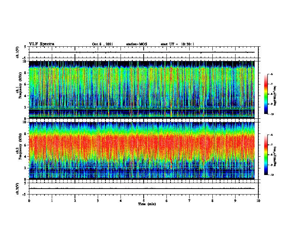Click the "ch.1(V)" axis label
This screenshot has height=225, width=291.
17,52
